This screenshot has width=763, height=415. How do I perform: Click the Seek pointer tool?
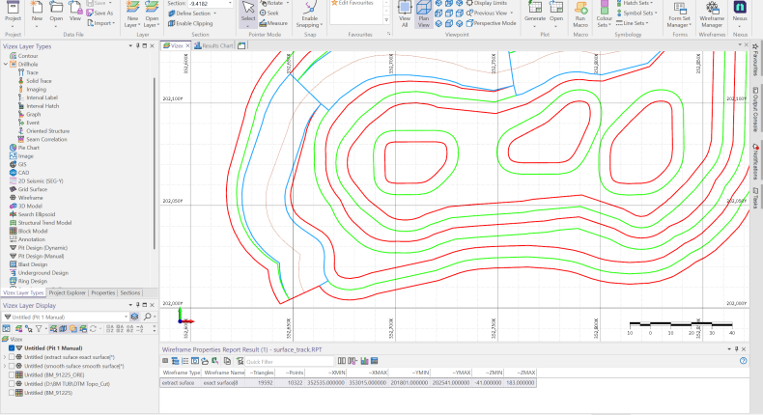[x=269, y=14]
